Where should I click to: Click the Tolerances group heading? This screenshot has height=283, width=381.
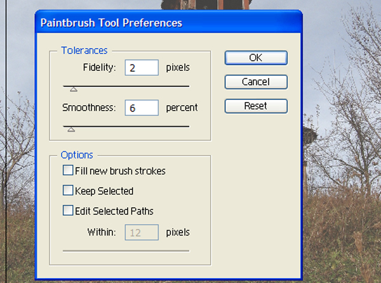click(84, 51)
